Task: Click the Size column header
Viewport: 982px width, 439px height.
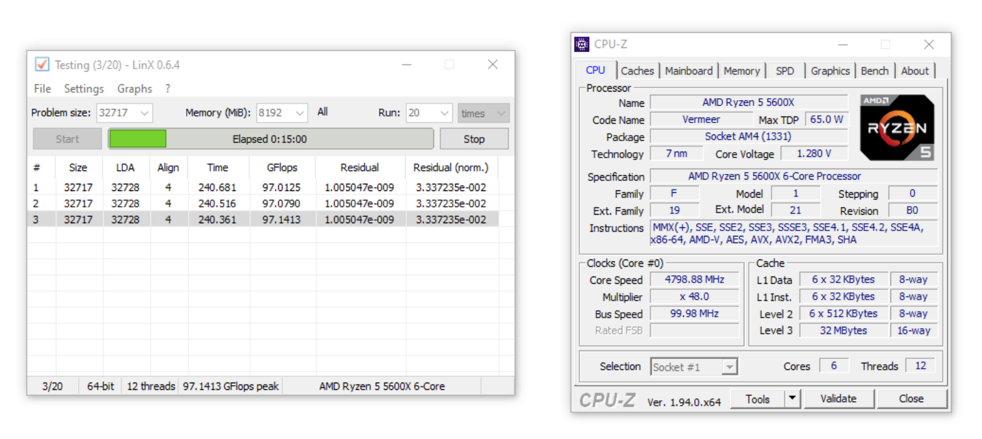Action: (x=78, y=167)
